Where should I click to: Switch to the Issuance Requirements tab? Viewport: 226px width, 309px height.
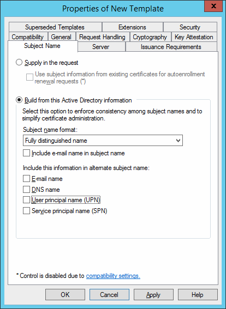[x=171, y=47]
